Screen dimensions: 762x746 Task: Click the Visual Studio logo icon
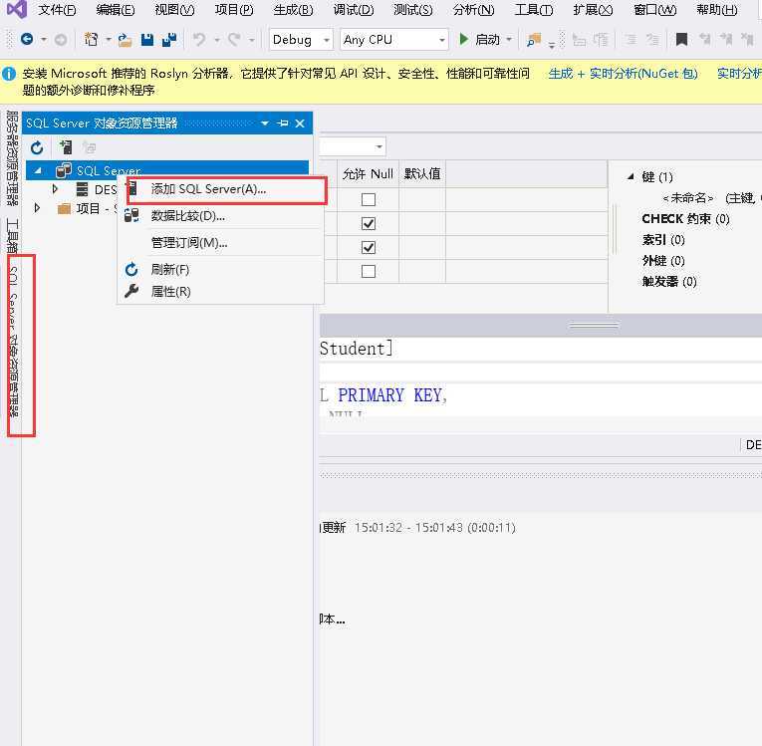coord(17,9)
